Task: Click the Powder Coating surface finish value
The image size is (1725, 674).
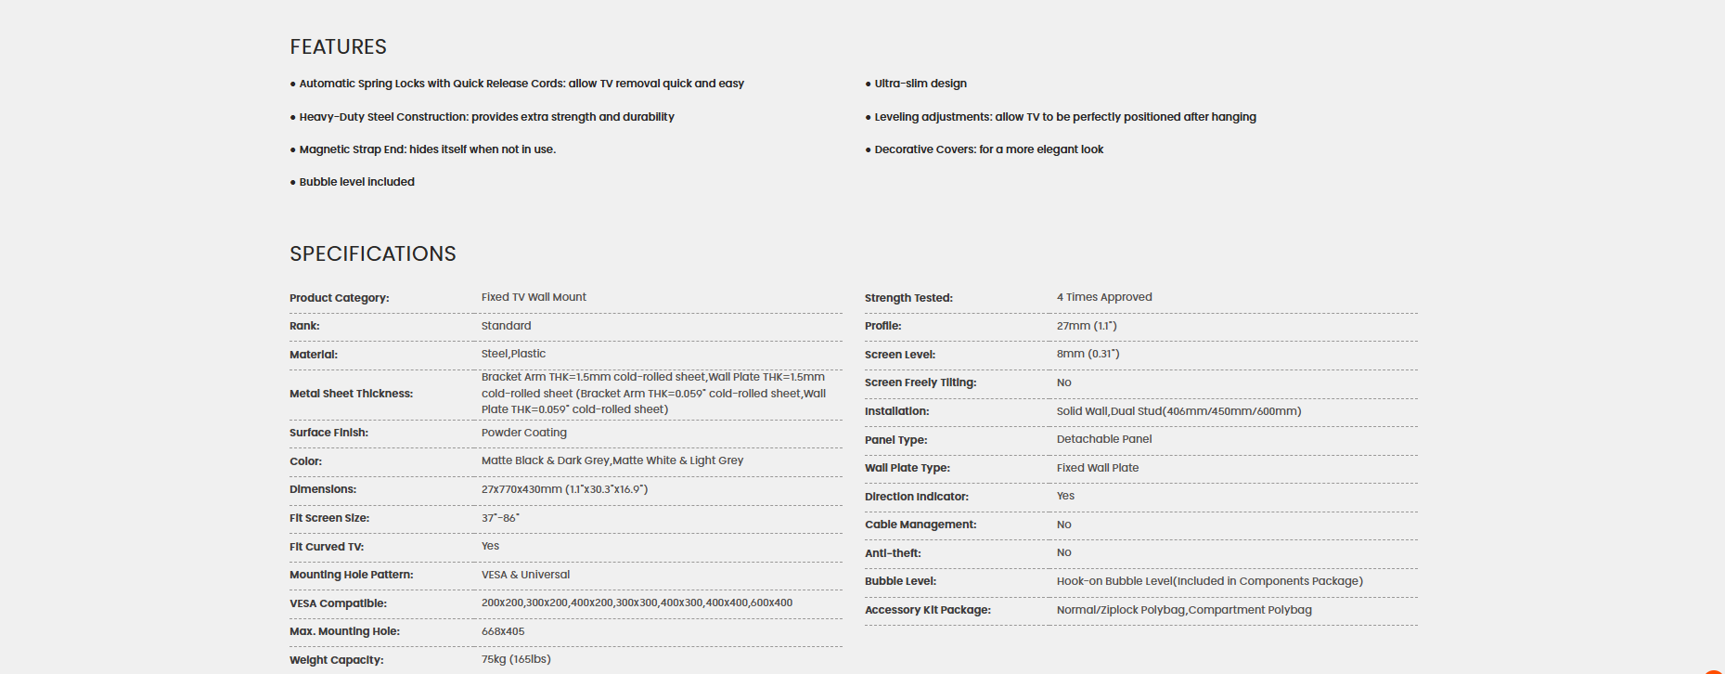Action: coord(523,433)
